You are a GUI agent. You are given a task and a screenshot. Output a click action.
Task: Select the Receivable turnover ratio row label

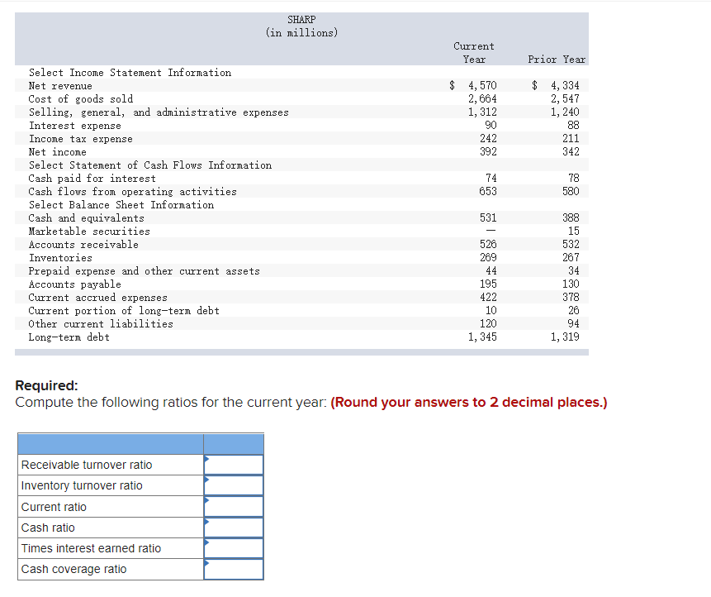click(x=86, y=465)
